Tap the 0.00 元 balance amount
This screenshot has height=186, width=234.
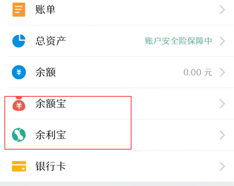(x=198, y=72)
